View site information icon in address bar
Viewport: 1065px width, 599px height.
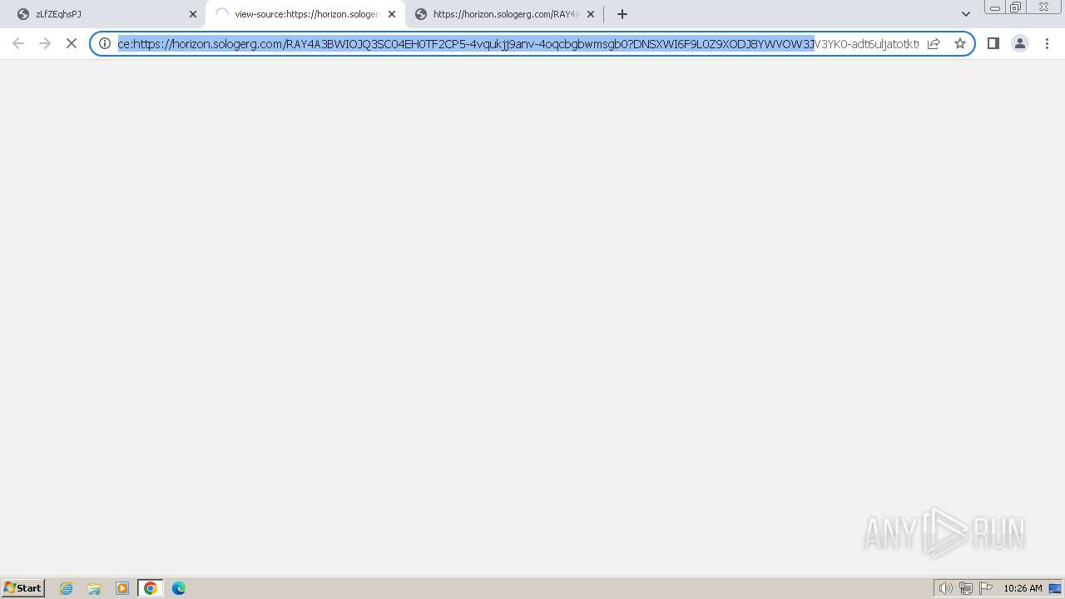105,43
